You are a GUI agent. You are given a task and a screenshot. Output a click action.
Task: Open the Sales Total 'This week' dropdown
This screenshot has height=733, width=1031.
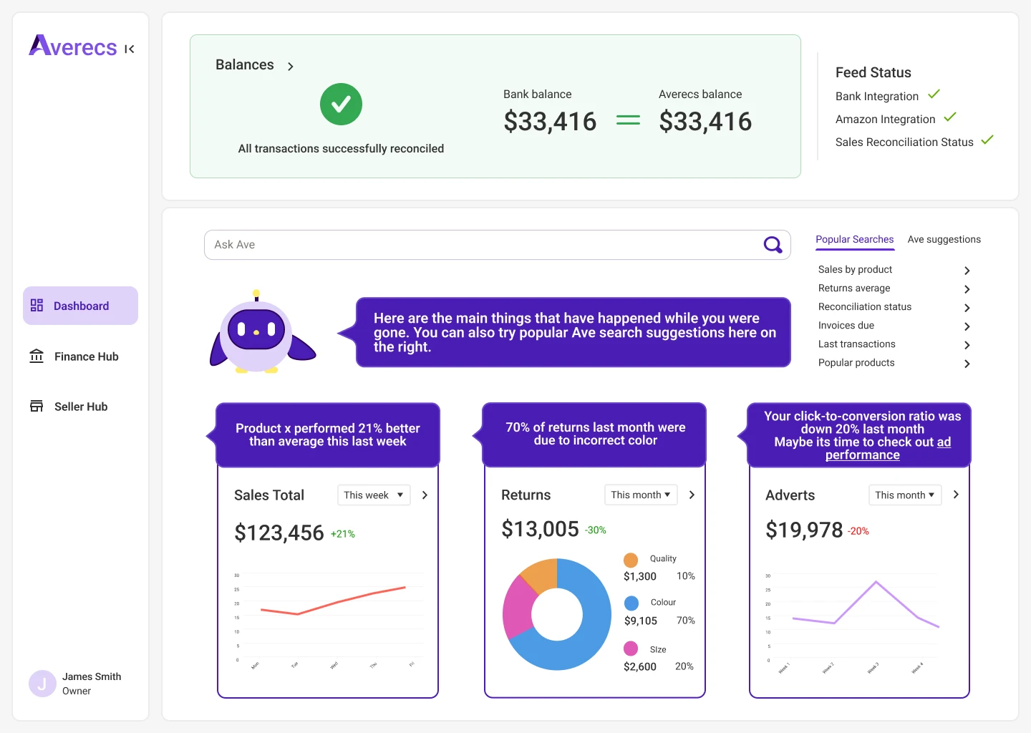point(374,495)
